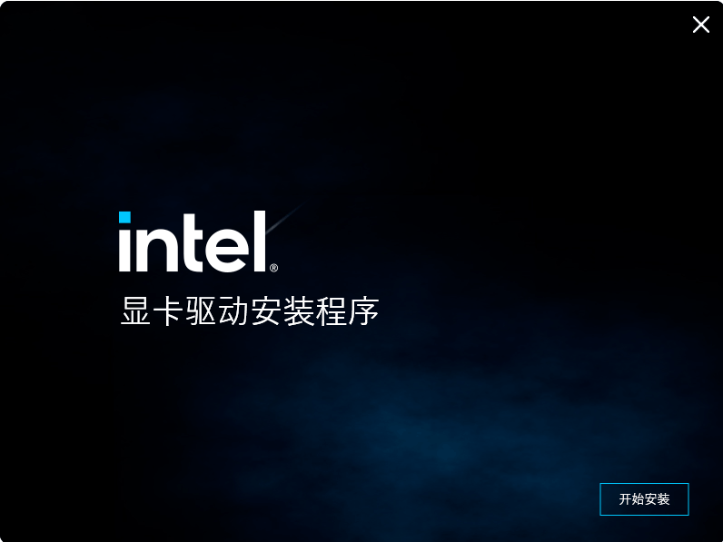
Task: Click the letter e in intel logo
Action: [x=228, y=250]
